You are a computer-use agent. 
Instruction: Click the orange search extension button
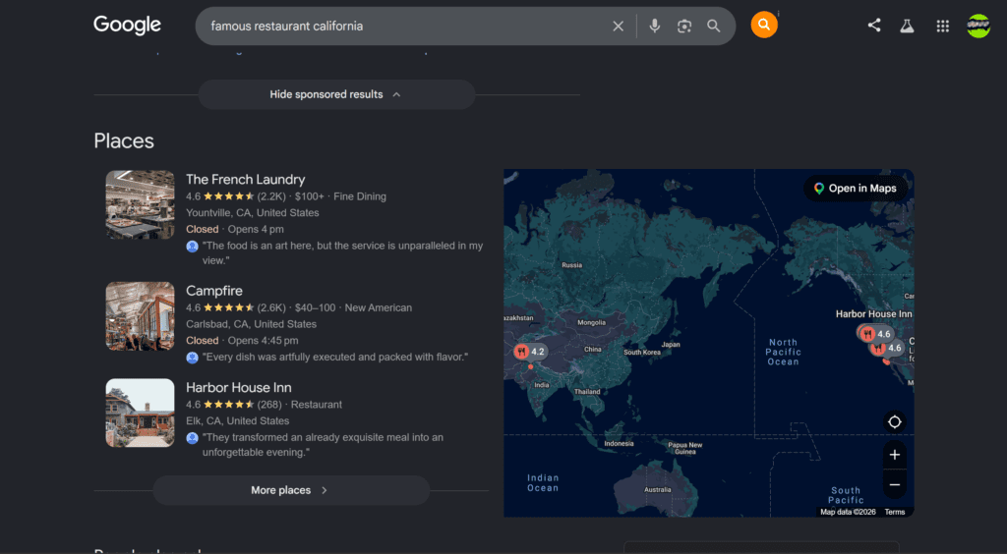click(x=764, y=25)
